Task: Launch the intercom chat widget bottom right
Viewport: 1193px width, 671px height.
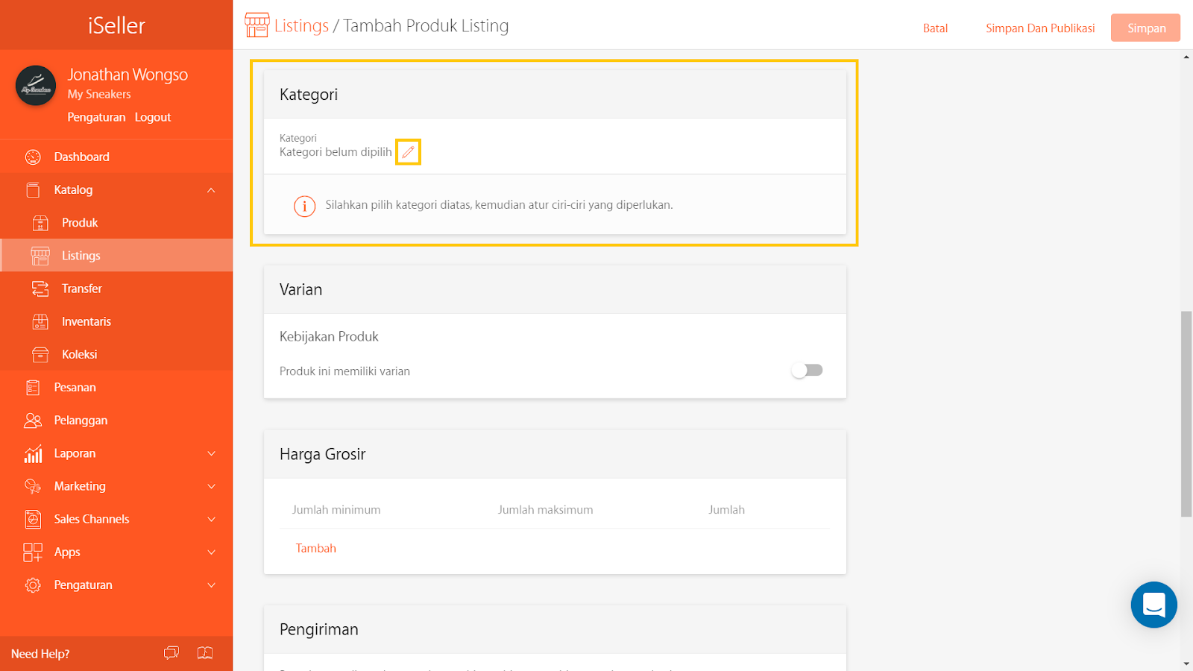Action: coord(1153,605)
